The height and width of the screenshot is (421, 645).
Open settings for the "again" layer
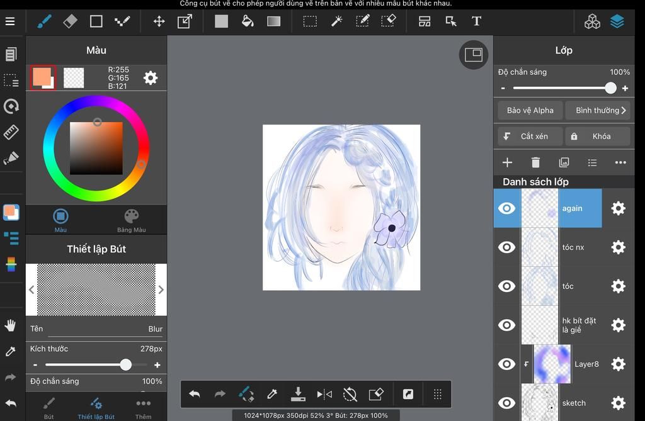(x=619, y=208)
